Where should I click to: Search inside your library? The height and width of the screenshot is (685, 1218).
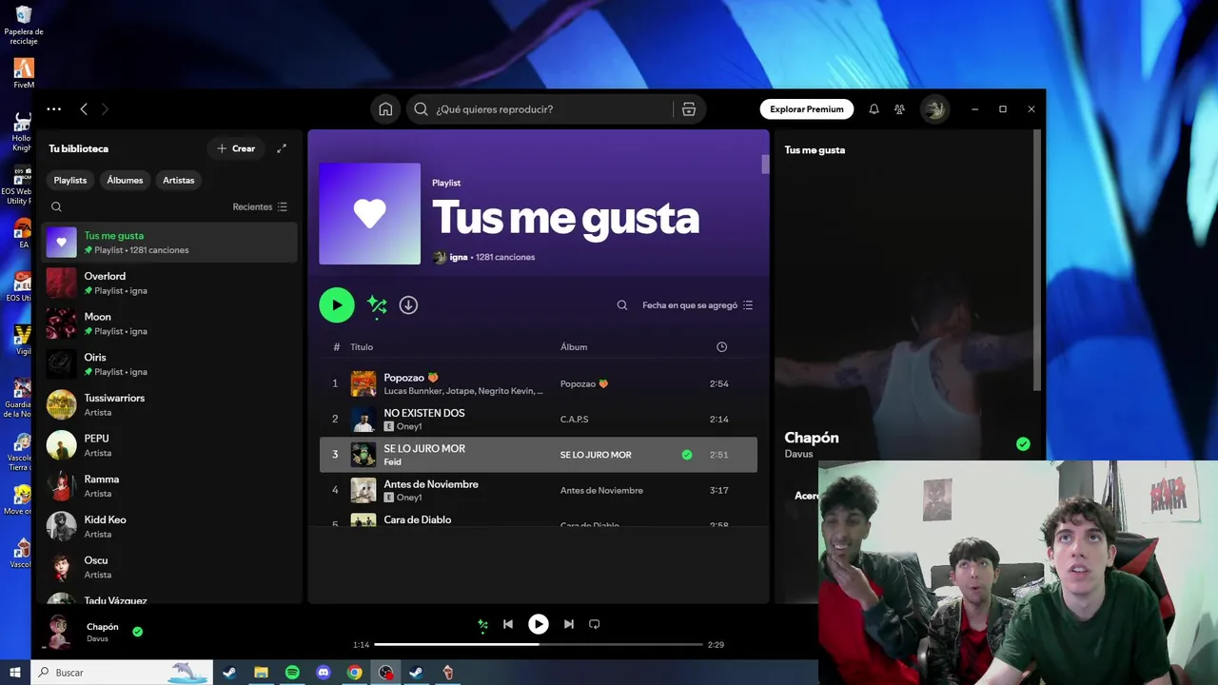[x=56, y=206]
